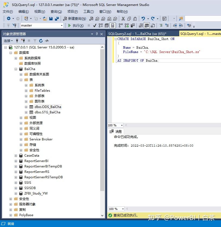Click the Navigate Backward arrow icon
The height and width of the screenshot is (227, 221).
point(9,18)
